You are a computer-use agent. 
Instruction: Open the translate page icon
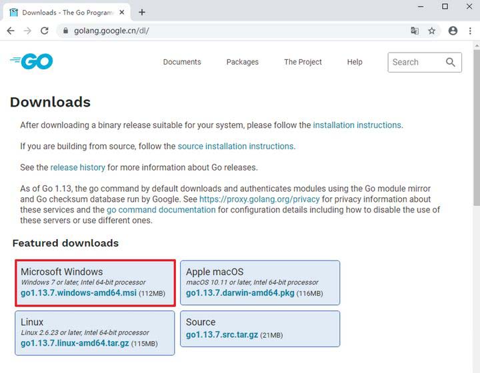(x=415, y=31)
